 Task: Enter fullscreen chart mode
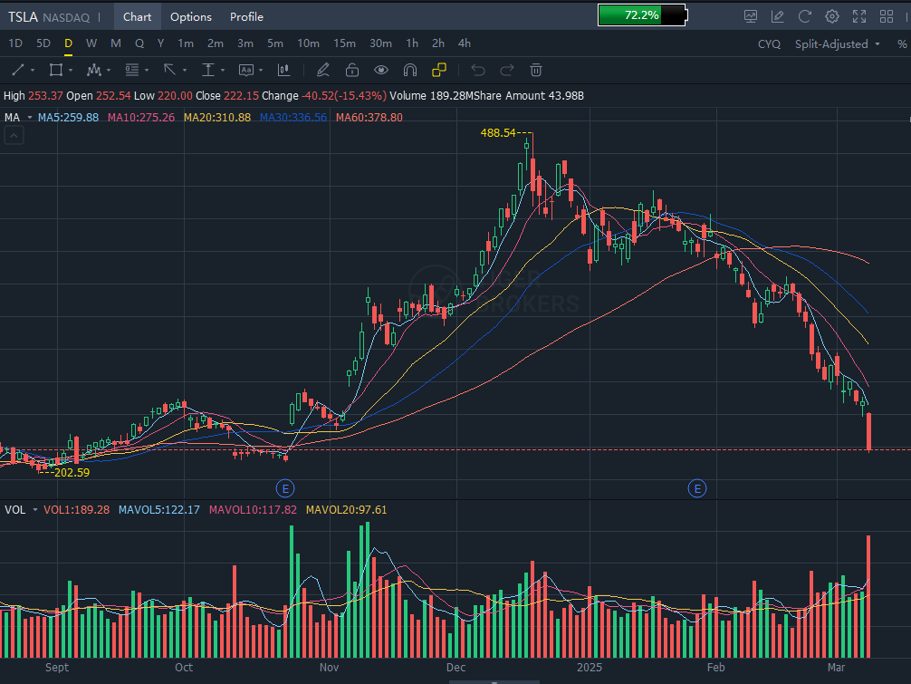(x=860, y=16)
